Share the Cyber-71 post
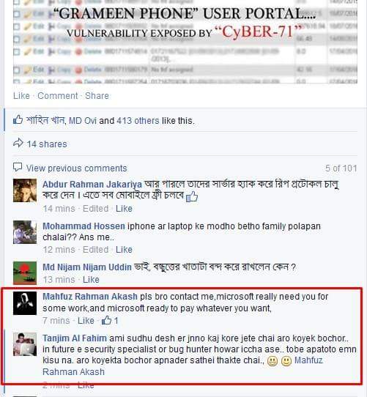This screenshot has width=367, height=397. (x=97, y=96)
